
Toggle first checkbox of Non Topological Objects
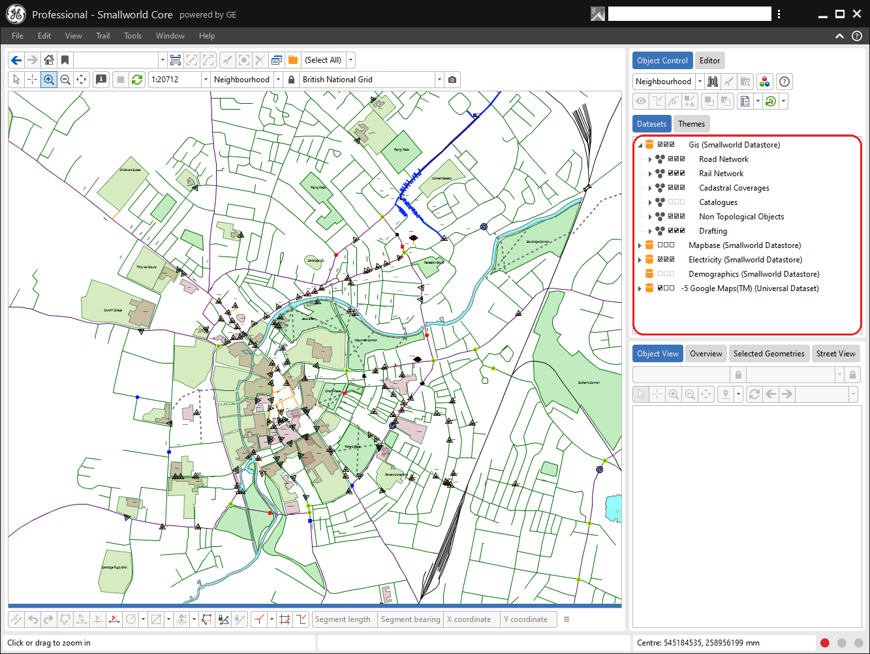click(670, 217)
